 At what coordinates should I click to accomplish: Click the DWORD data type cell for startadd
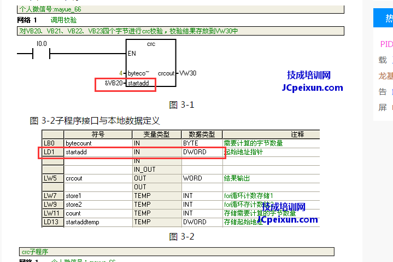coord(195,152)
